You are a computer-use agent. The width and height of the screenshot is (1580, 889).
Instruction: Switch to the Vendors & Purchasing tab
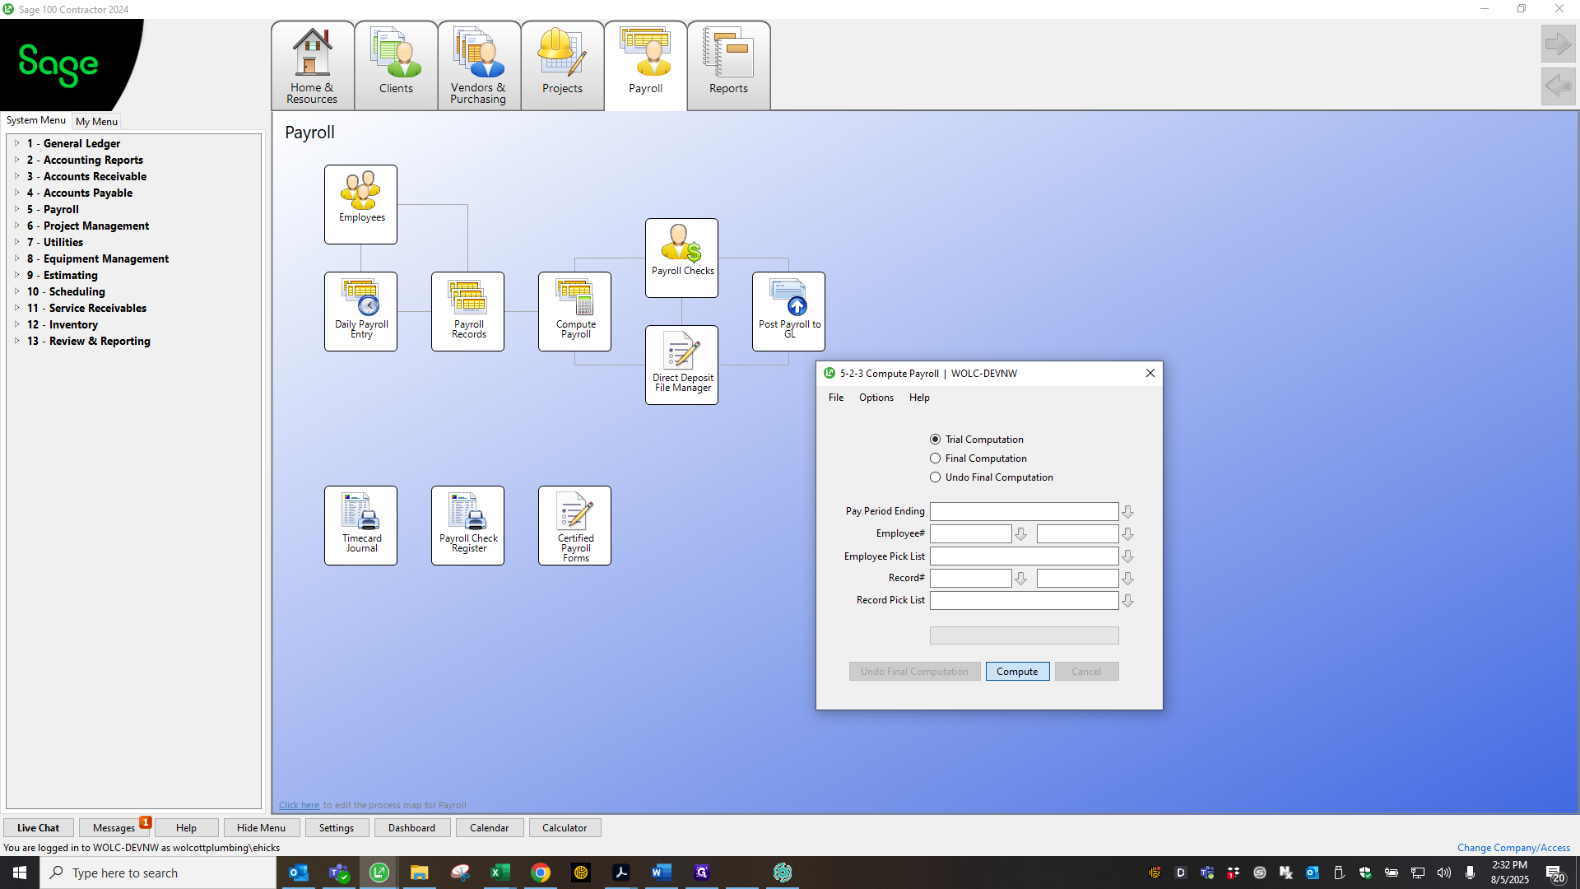pos(479,66)
